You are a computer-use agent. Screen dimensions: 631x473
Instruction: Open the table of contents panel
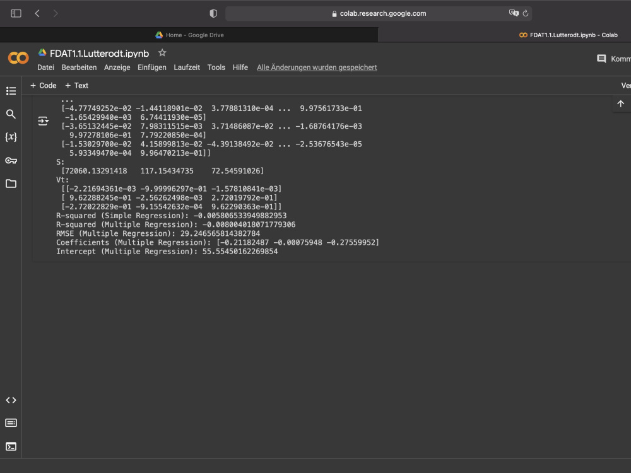point(11,91)
